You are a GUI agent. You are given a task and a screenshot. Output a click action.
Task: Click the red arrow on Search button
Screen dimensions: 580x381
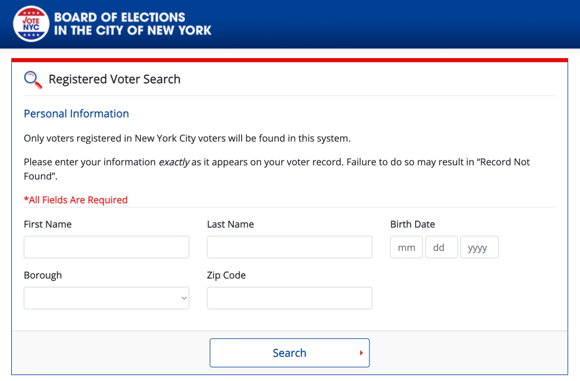tap(361, 353)
